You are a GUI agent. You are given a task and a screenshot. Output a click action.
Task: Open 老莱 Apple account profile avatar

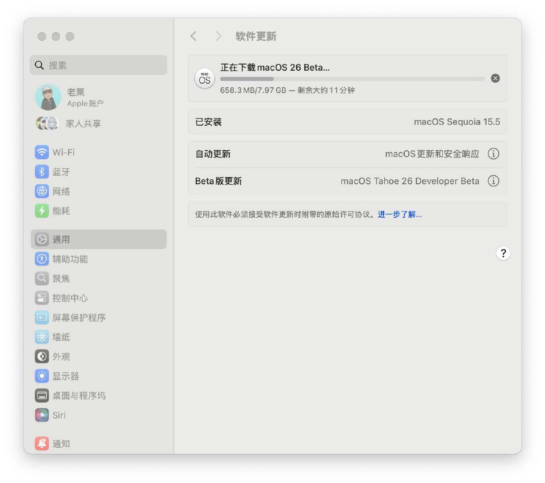pos(48,97)
